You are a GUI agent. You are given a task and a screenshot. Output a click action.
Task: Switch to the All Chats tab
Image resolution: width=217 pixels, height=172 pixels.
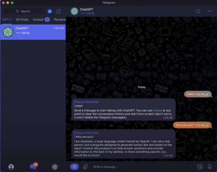point(22,19)
